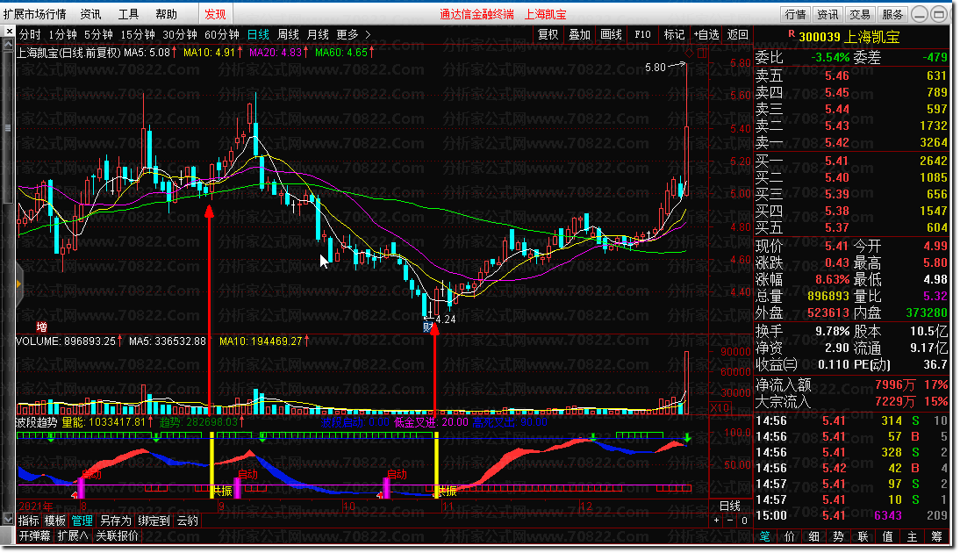The width and height of the screenshot is (960, 553).
Task: Click the 指标 indicator button
Action: pos(29,521)
